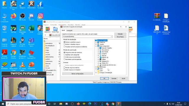Screen dimensions: 189x106
Task: Open the Acrobat Reader DC shortcut
Action: click(4, 54)
